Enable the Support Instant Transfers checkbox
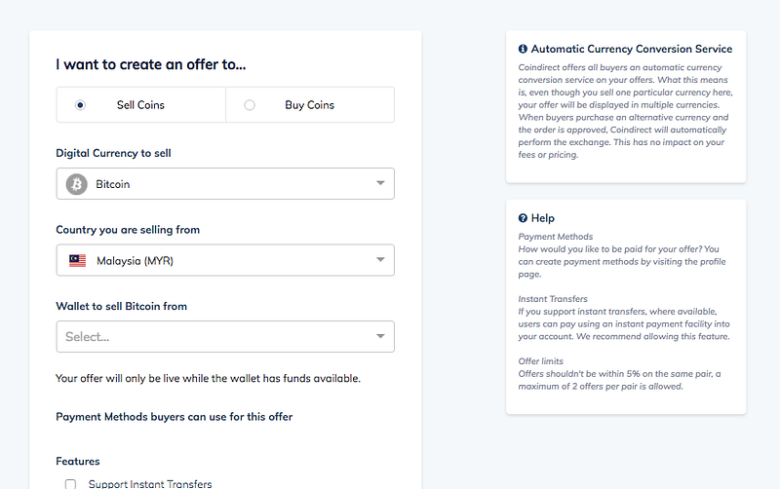This screenshot has width=780, height=489. [70, 484]
